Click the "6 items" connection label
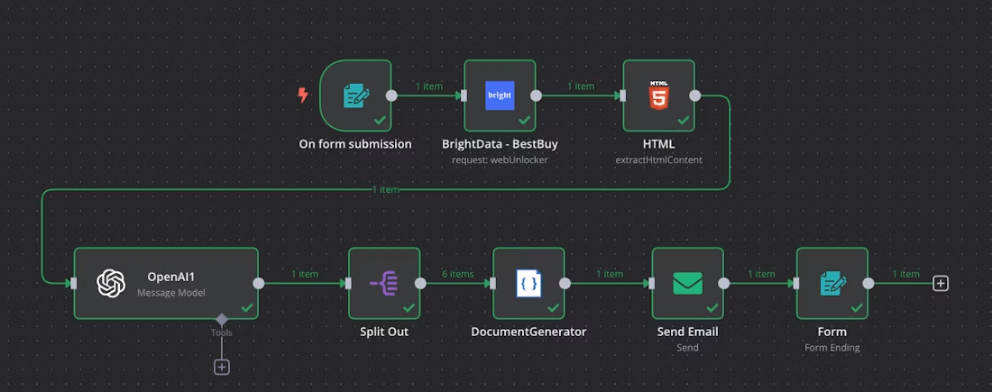992x392 pixels. [x=457, y=274]
